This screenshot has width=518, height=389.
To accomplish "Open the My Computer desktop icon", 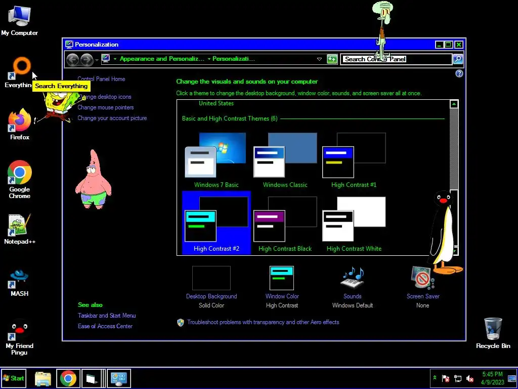I will [19, 21].
